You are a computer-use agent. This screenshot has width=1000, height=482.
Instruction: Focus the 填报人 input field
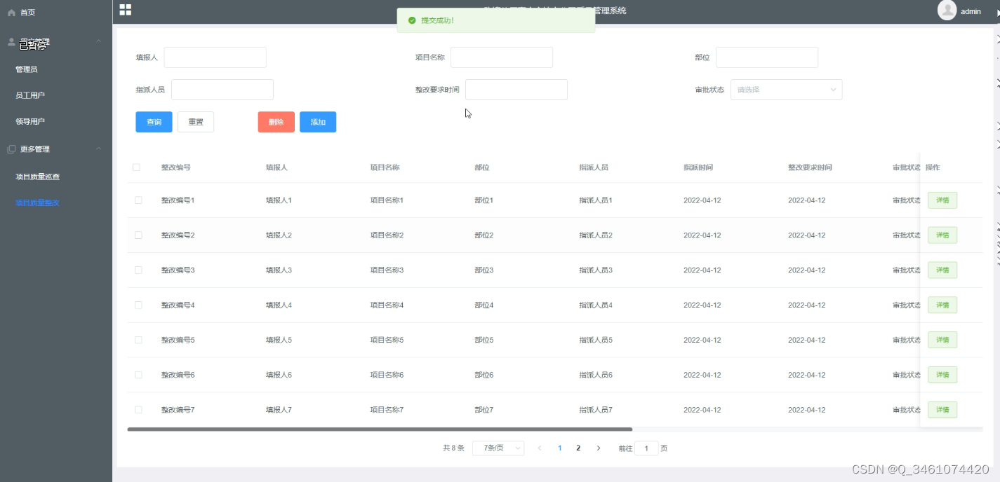coord(215,57)
